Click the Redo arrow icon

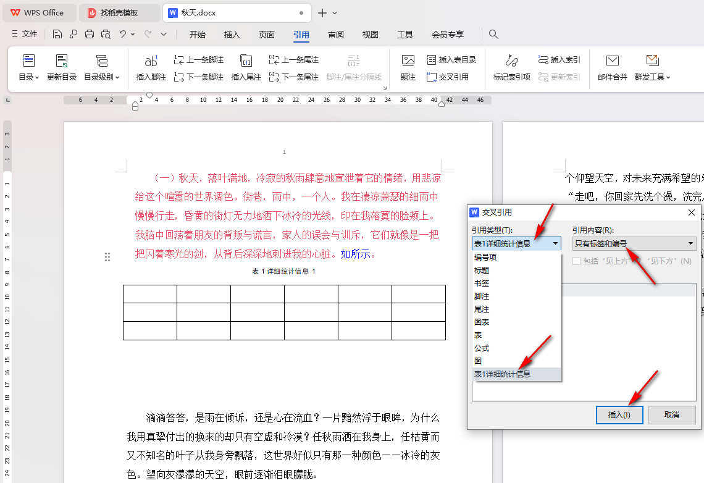pos(147,34)
